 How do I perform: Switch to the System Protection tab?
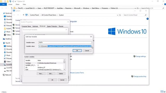point(52,26)
